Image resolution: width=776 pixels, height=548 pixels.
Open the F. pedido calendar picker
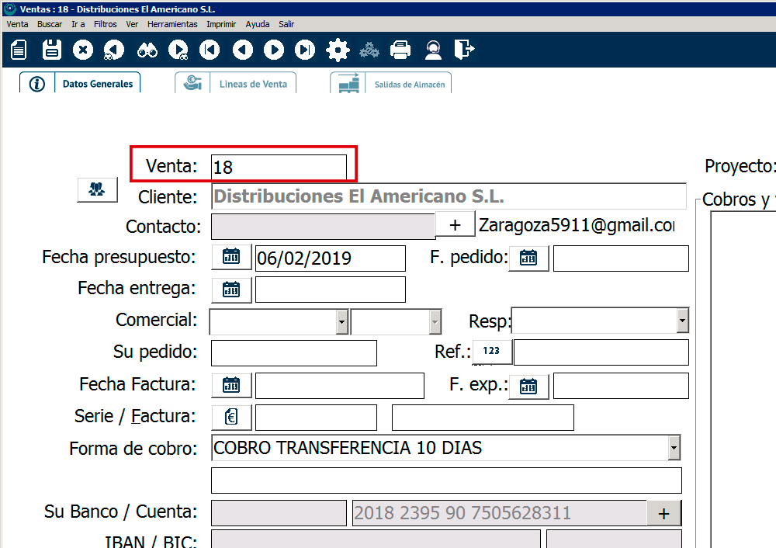tap(528, 258)
